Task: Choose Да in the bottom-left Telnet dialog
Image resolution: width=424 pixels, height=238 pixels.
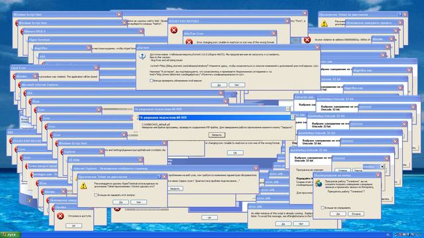Action: point(121,202)
